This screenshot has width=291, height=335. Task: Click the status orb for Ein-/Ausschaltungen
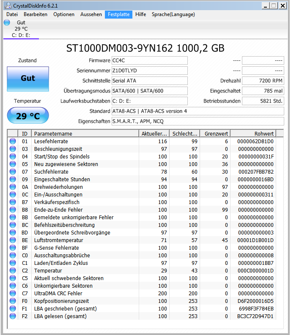tap(13, 194)
